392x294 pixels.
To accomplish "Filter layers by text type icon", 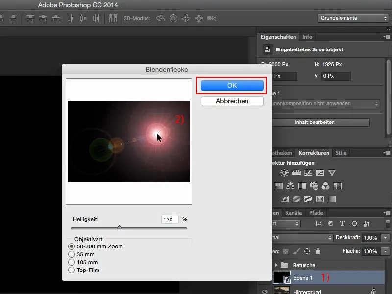I will (343, 223).
